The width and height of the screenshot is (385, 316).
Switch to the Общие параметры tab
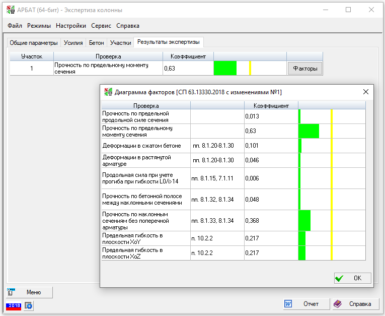34,43
